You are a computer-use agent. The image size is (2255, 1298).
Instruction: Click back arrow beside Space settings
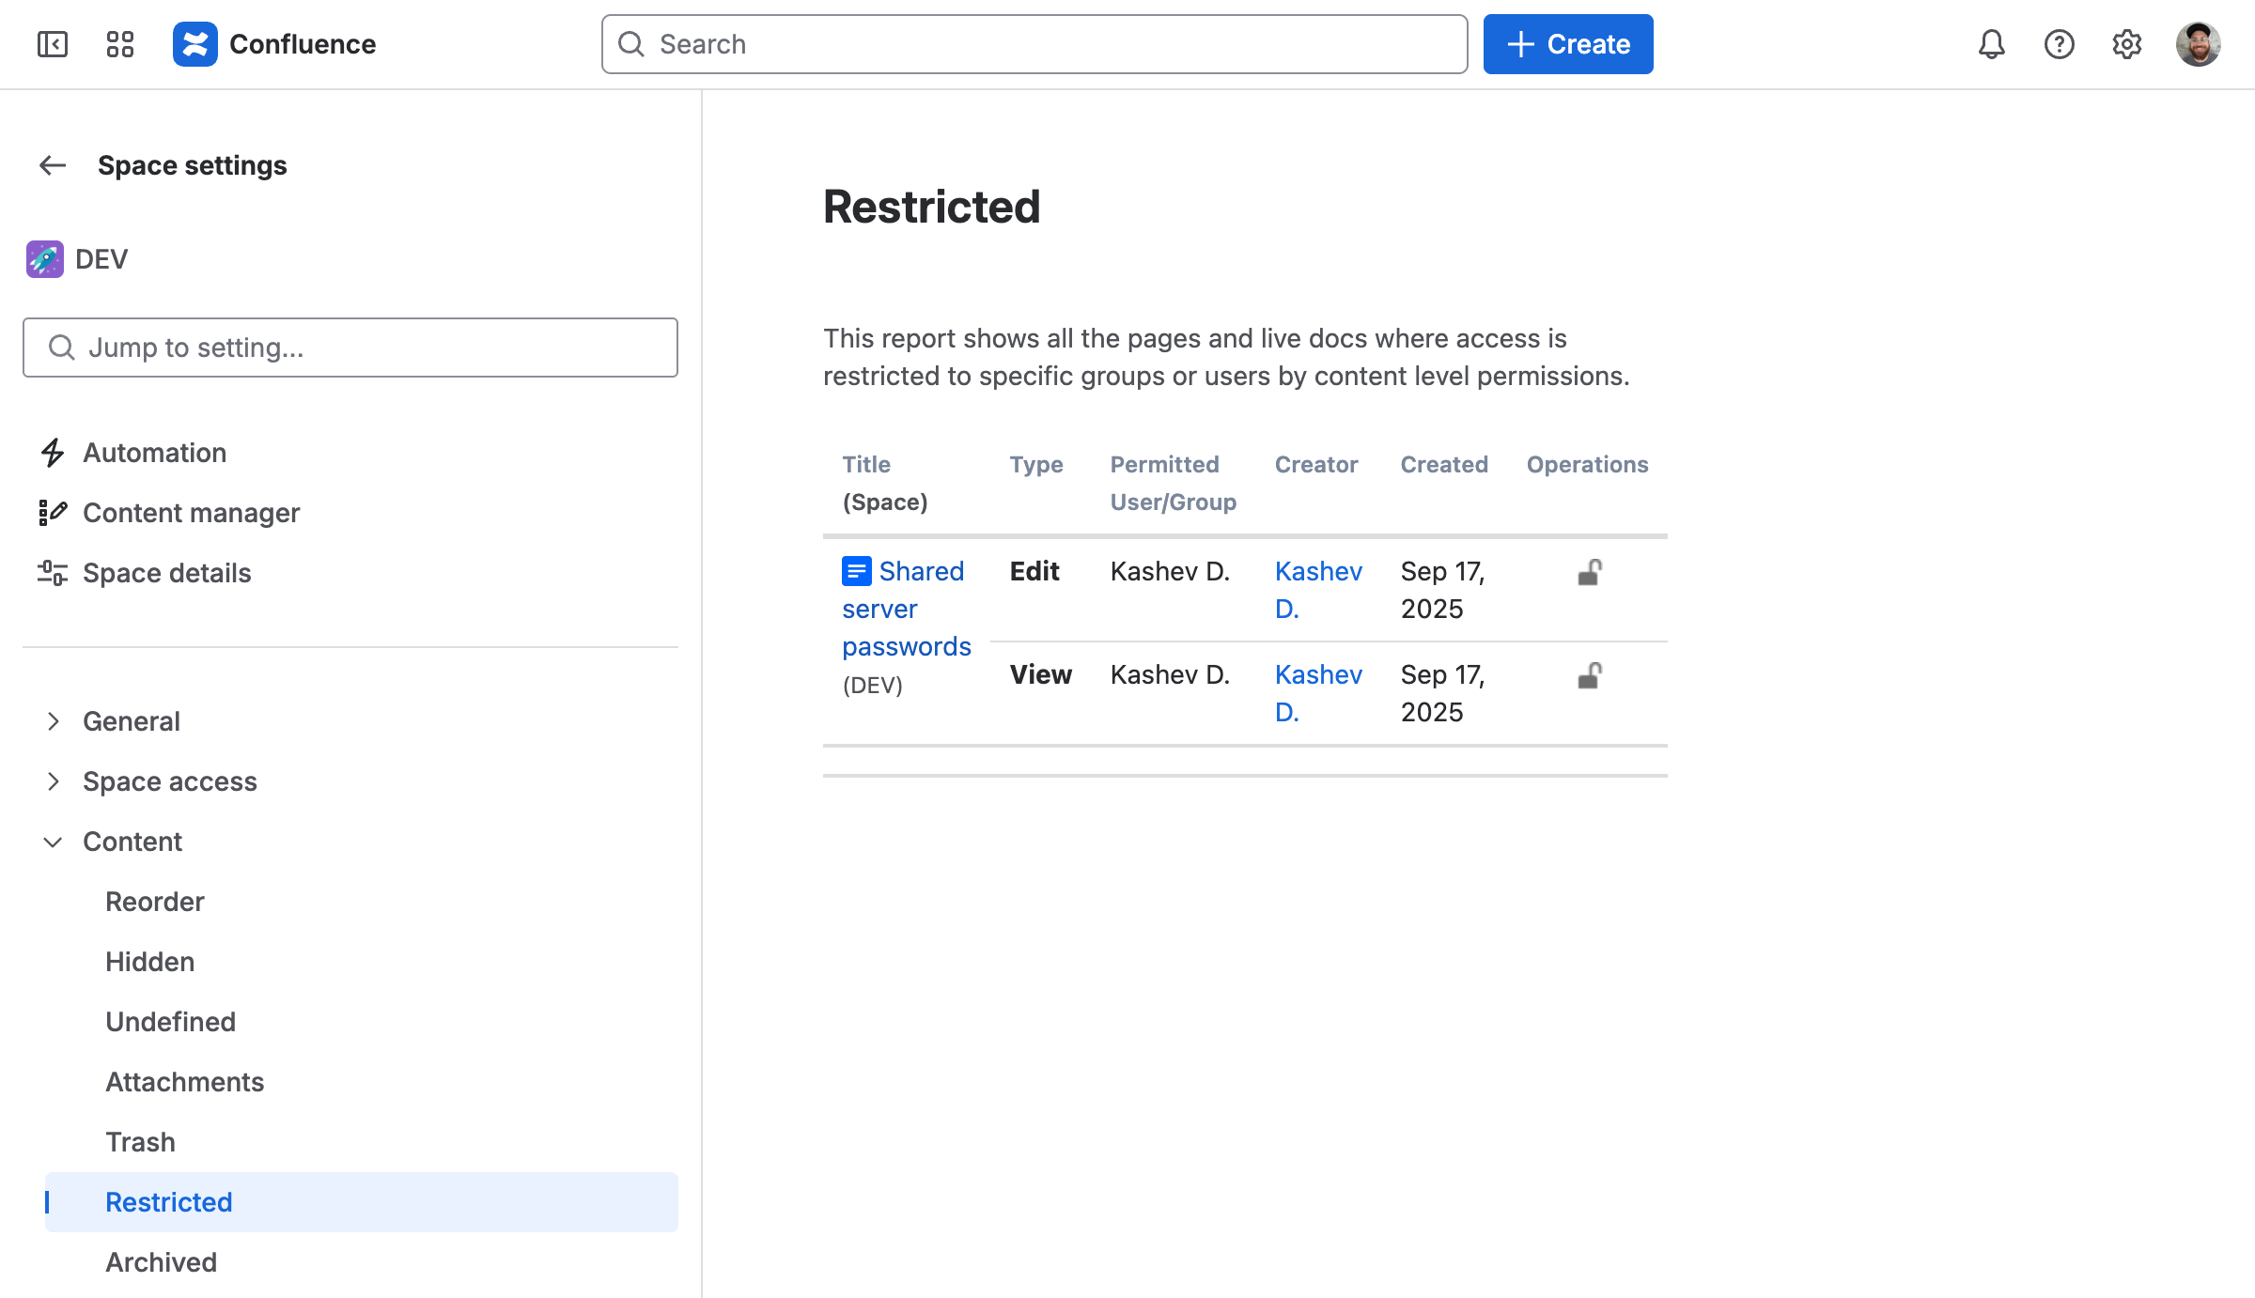tap(53, 165)
